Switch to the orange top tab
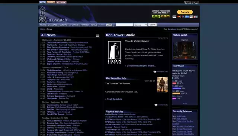 [x=51, y=2]
